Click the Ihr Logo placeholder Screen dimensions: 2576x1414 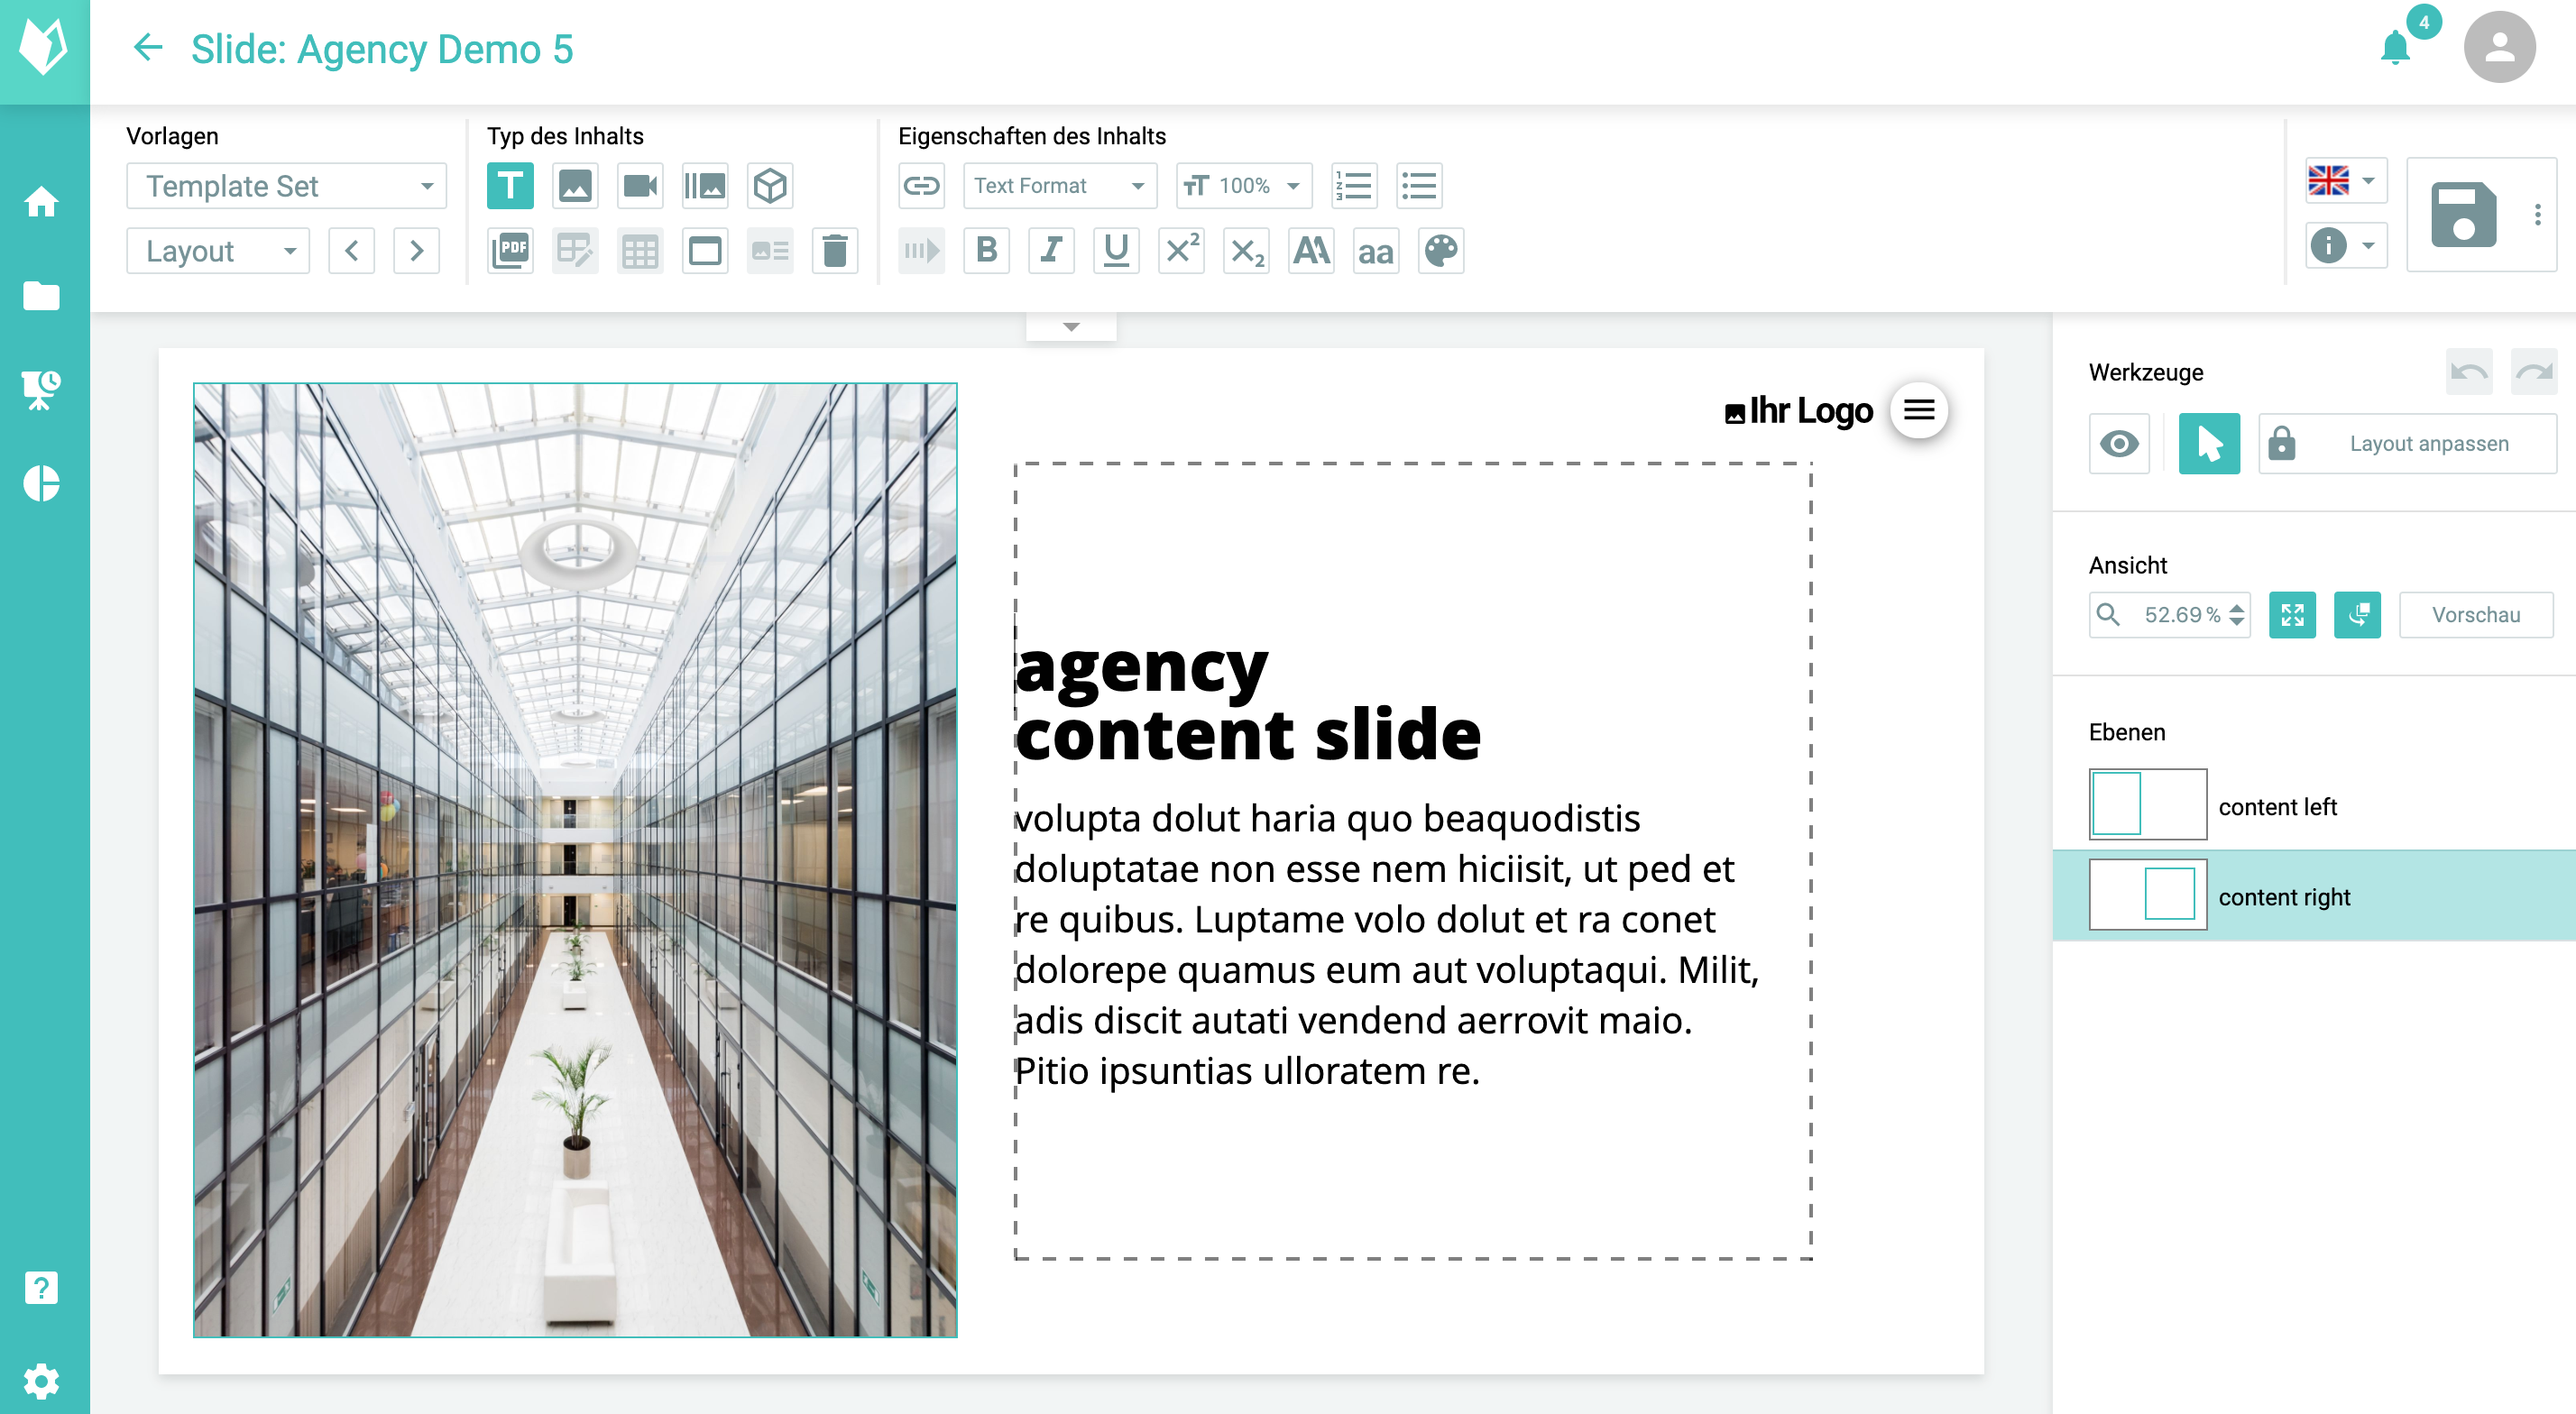(x=1798, y=410)
